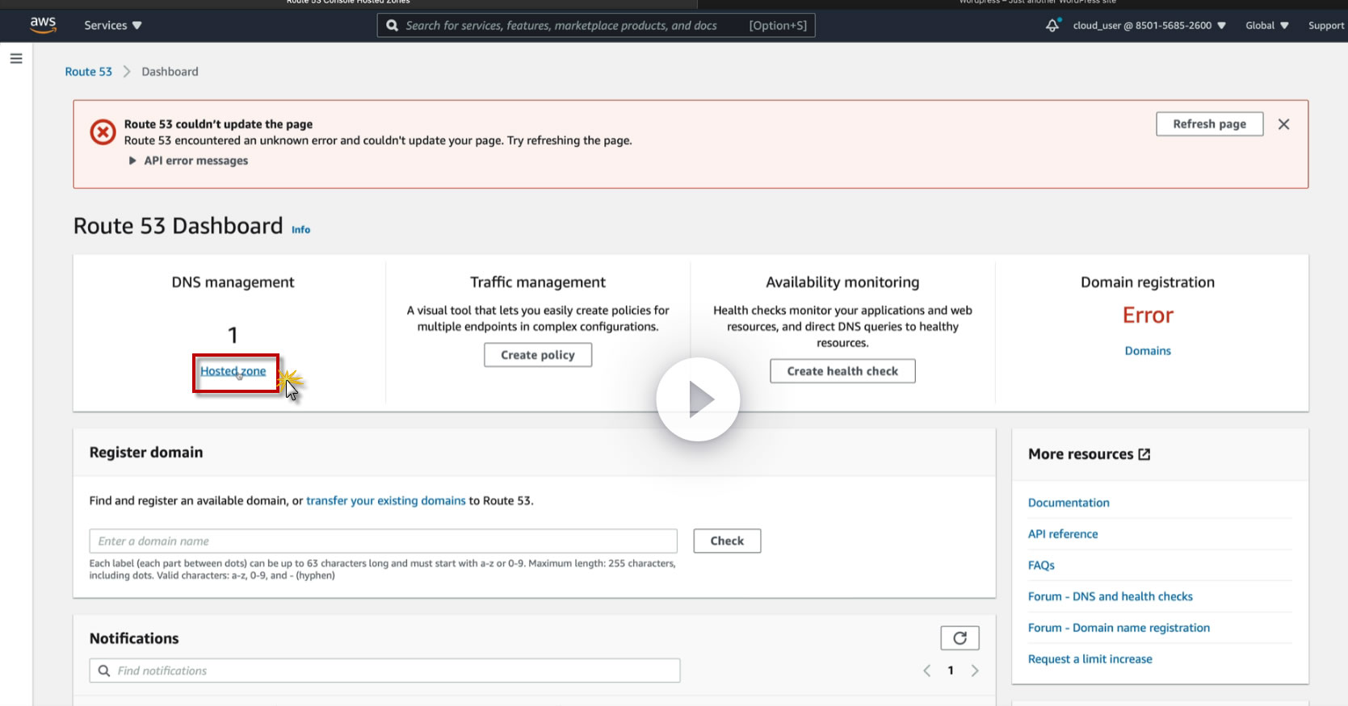Go to previous notifications page

[927, 671]
